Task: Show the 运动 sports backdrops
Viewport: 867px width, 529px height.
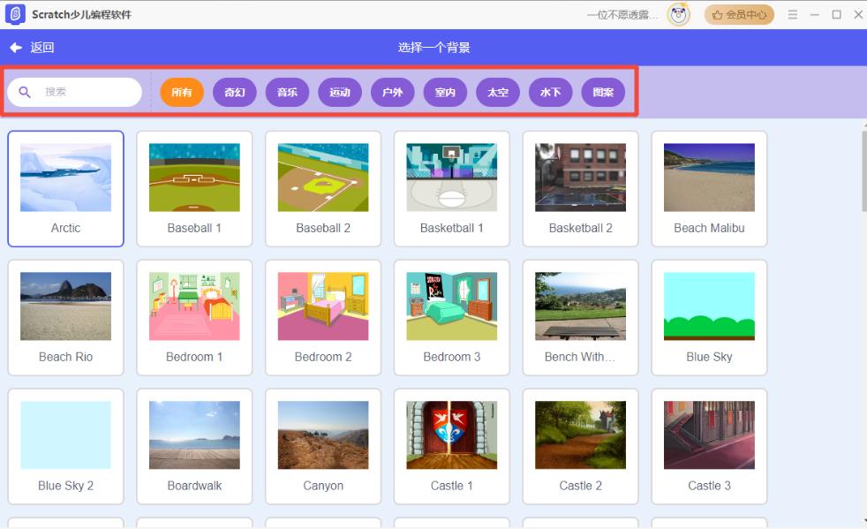Action: (x=340, y=92)
